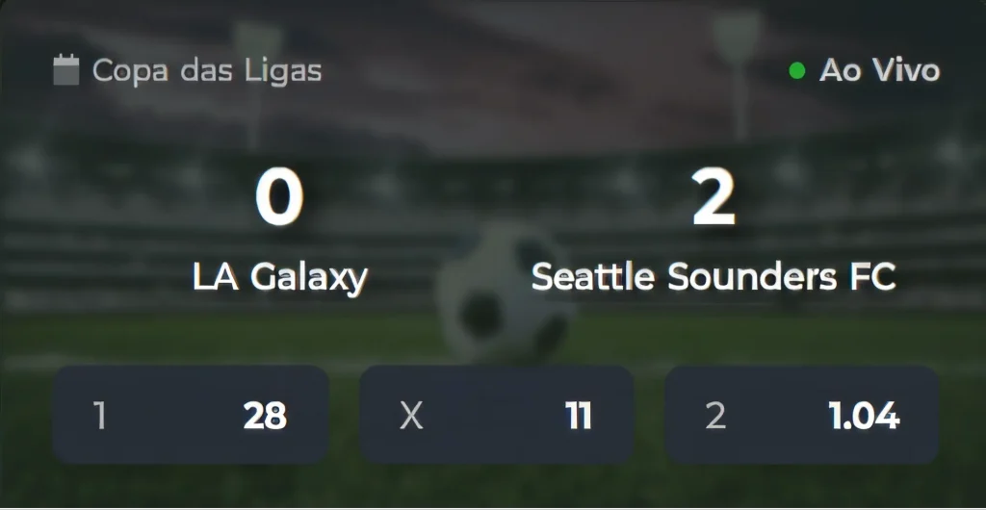986x510 pixels.
Task: Select the 1.04 odds value
Action: point(864,417)
